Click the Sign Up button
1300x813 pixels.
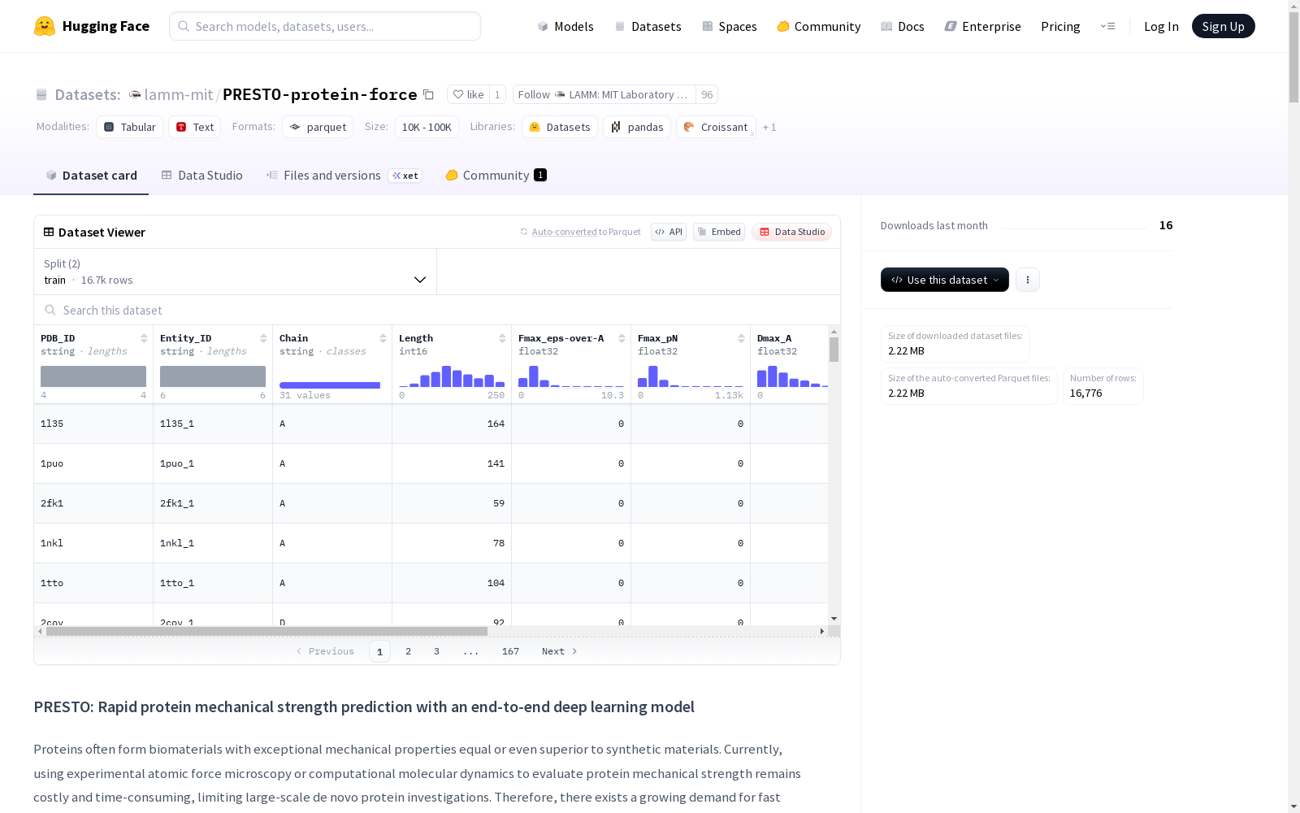click(1224, 26)
